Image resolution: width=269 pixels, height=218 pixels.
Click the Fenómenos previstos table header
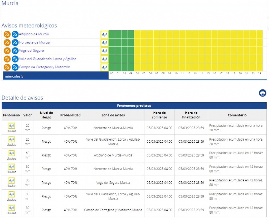click(x=134, y=106)
